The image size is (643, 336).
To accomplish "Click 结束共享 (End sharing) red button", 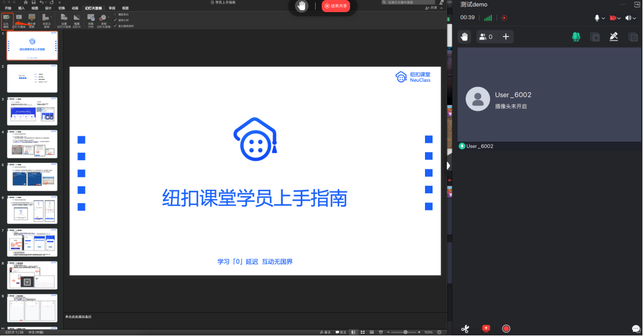I will (336, 6).
